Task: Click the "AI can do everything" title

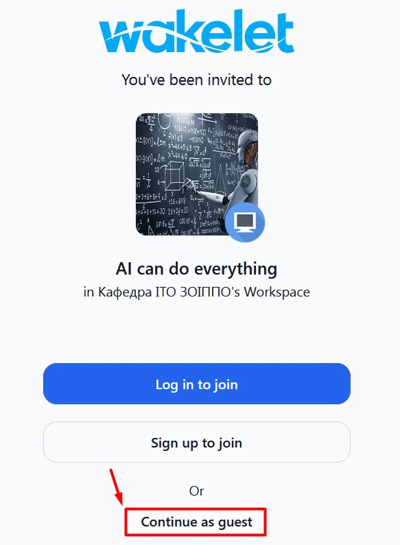Action: 196,268
